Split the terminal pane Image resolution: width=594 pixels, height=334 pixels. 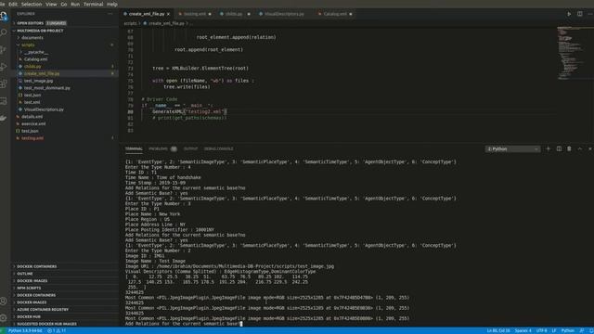click(559, 148)
